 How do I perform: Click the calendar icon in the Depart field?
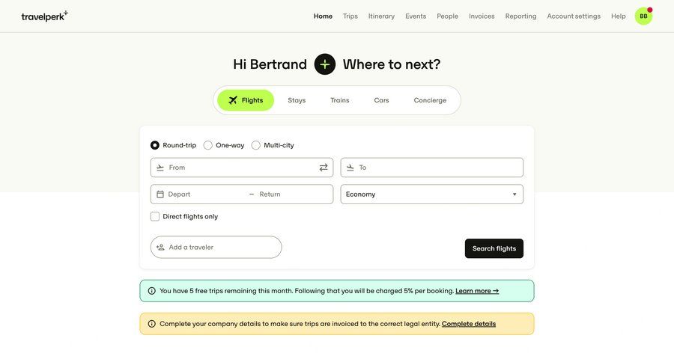[x=160, y=194]
